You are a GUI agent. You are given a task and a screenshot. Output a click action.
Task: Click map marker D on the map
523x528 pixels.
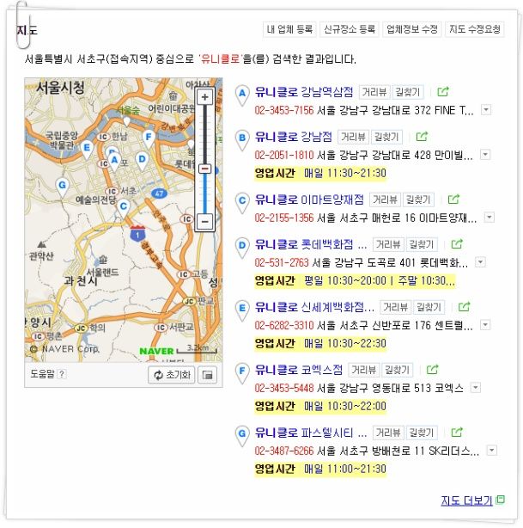click(x=142, y=162)
